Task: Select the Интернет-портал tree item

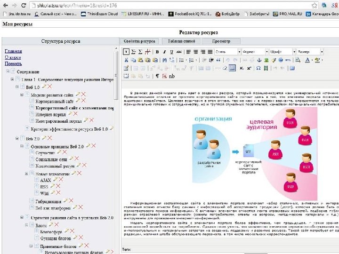Action: (x=50, y=114)
